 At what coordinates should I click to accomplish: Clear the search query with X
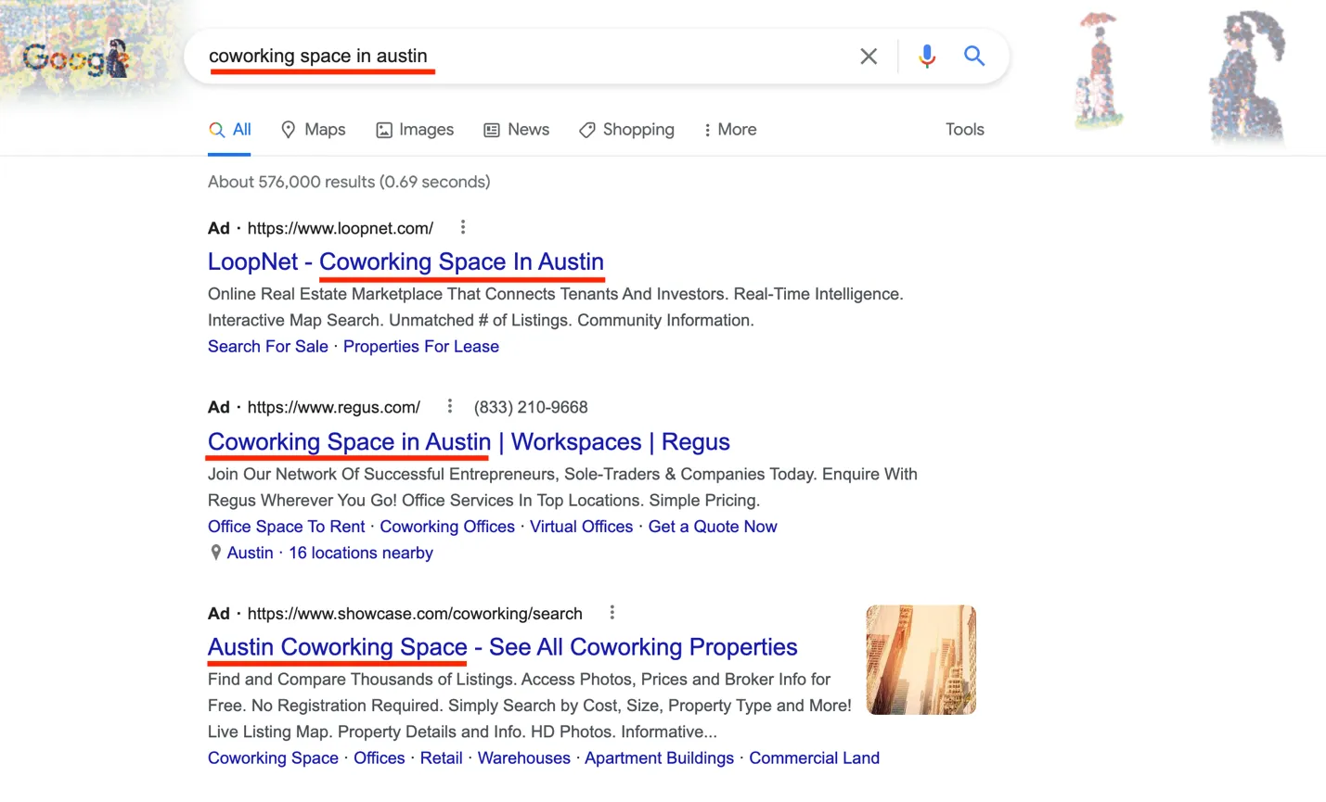tap(869, 57)
